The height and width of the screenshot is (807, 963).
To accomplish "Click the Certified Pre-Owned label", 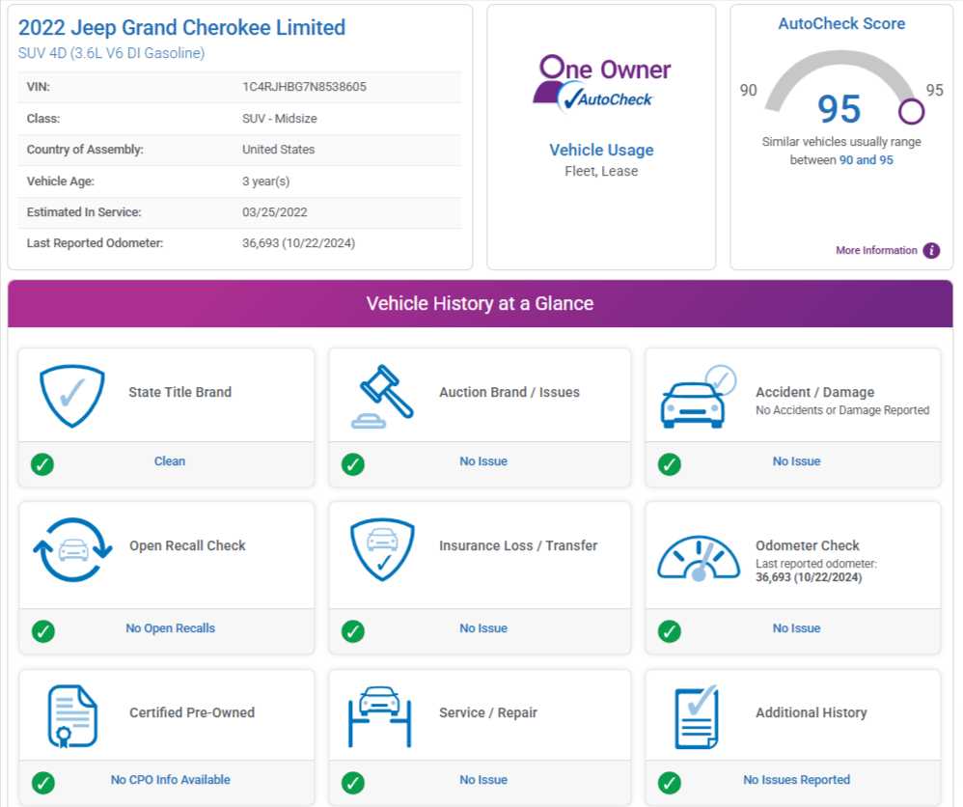I will pyautogui.click(x=192, y=712).
